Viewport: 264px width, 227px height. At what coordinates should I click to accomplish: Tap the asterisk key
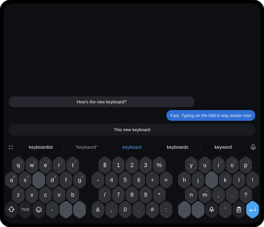pos(159,195)
